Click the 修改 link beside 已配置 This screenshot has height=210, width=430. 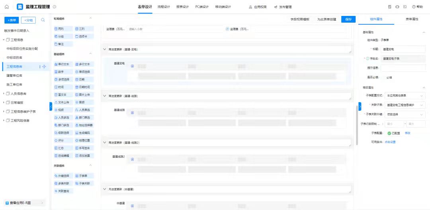tap(408, 133)
